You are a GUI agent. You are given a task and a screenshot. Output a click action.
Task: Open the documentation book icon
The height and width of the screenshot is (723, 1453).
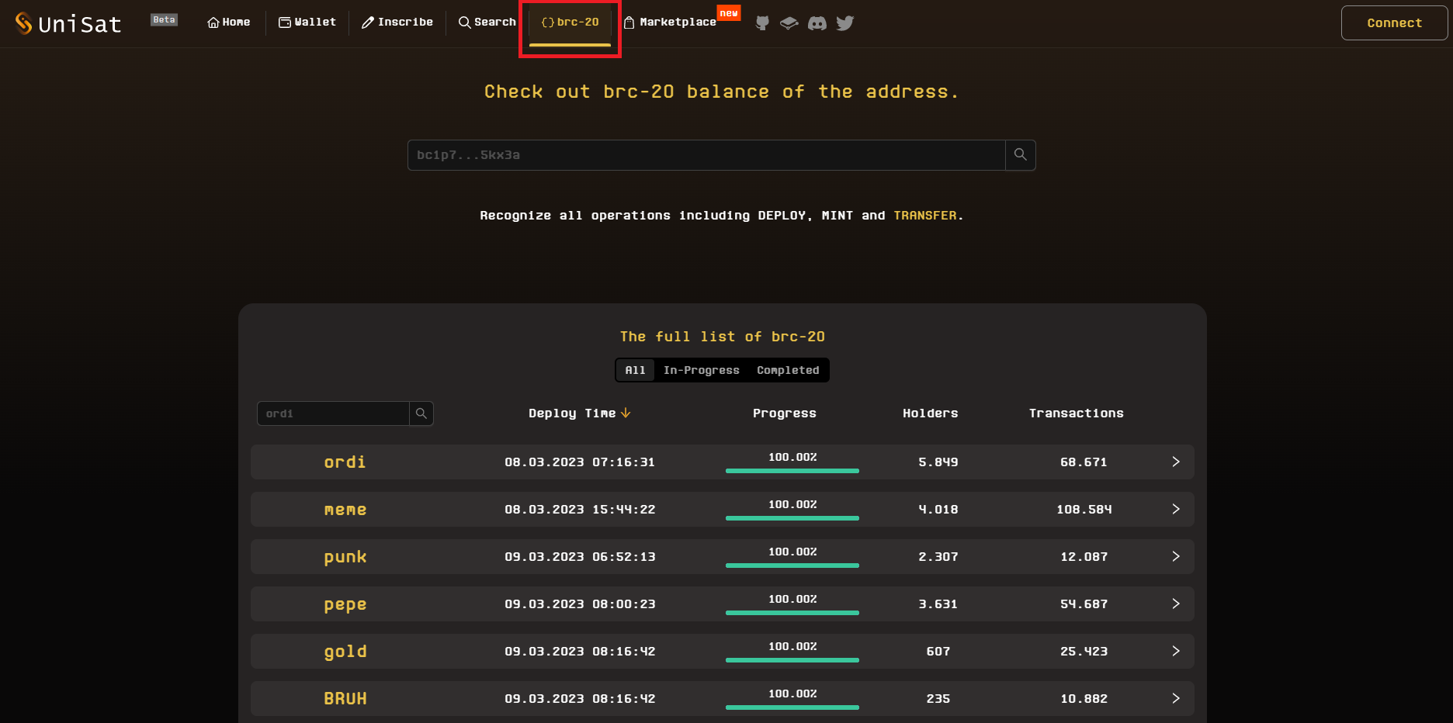(x=789, y=23)
